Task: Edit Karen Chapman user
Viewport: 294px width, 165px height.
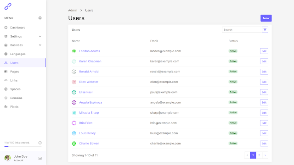Action: coord(264,61)
